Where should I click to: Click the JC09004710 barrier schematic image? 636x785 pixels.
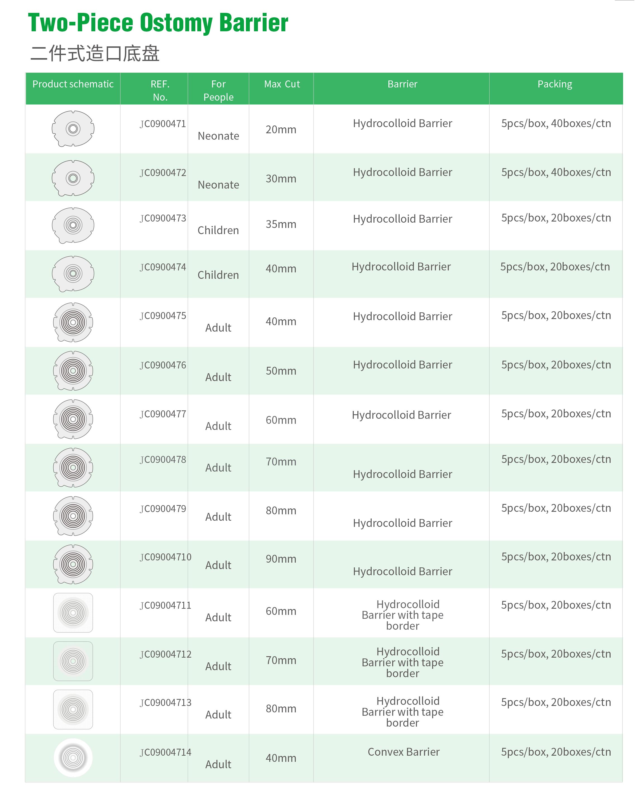tap(73, 564)
